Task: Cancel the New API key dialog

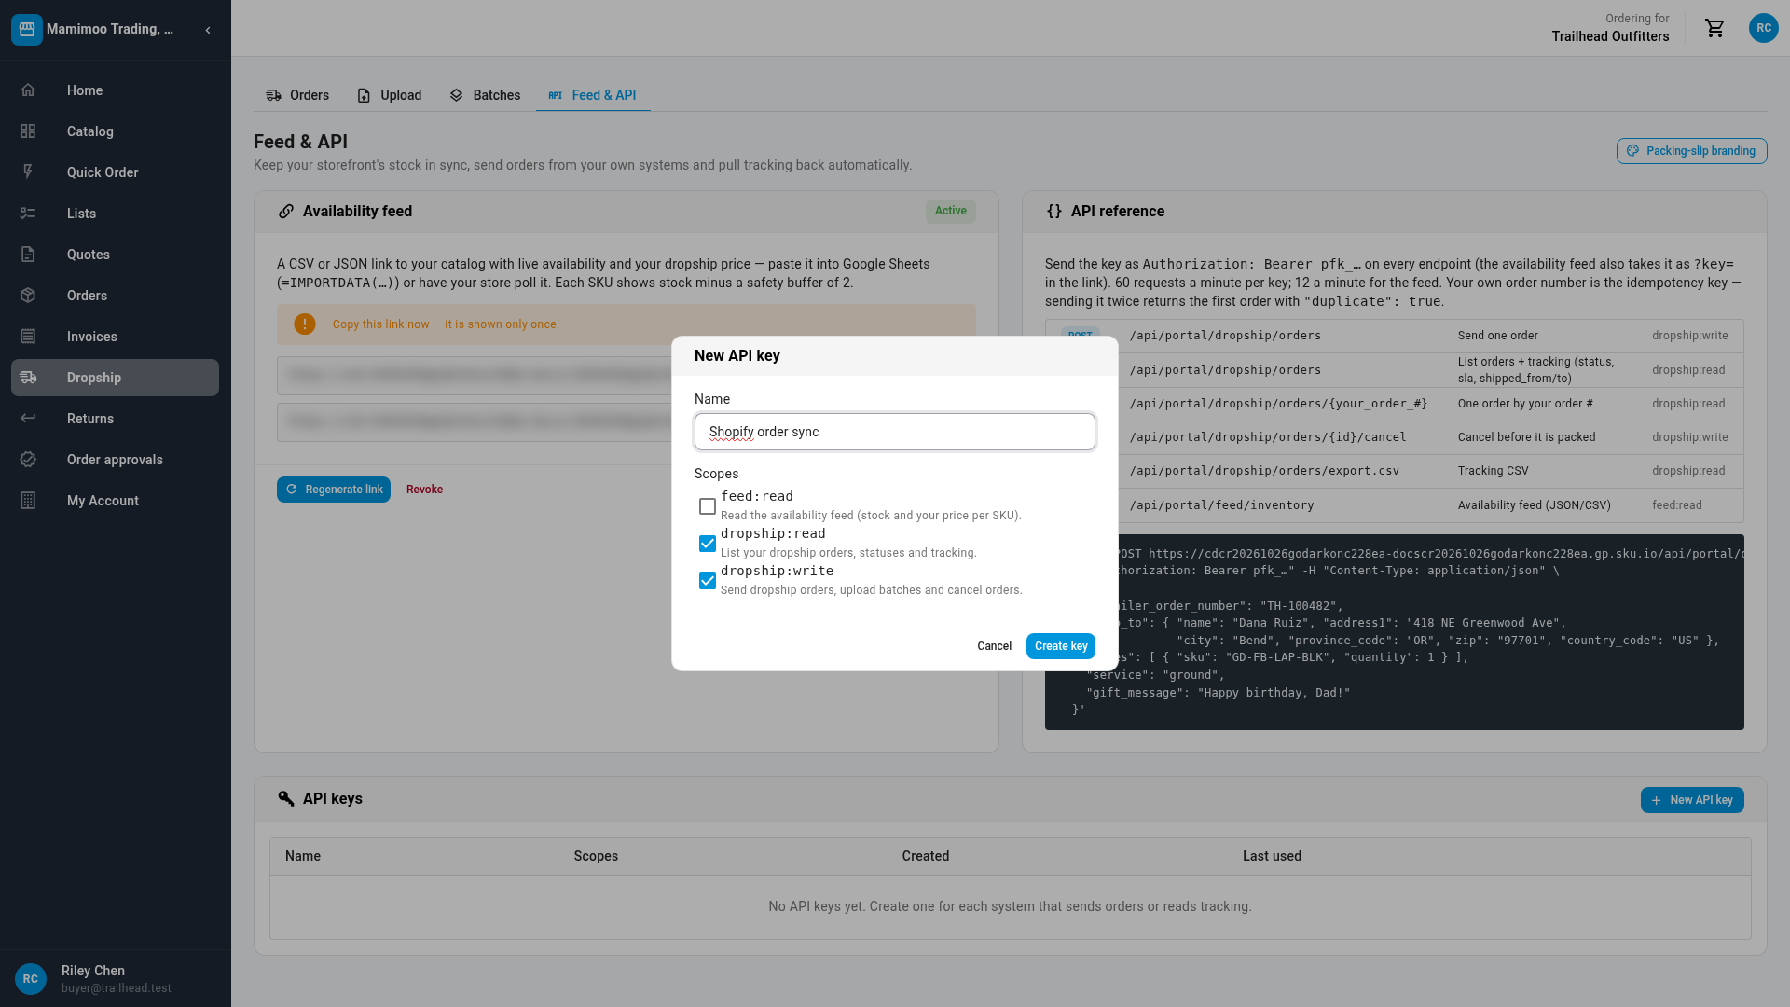Action: (x=994, y=646)
